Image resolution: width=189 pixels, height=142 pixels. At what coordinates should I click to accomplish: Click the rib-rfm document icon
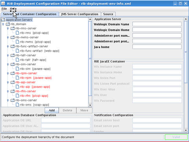(x=17, y=96)
